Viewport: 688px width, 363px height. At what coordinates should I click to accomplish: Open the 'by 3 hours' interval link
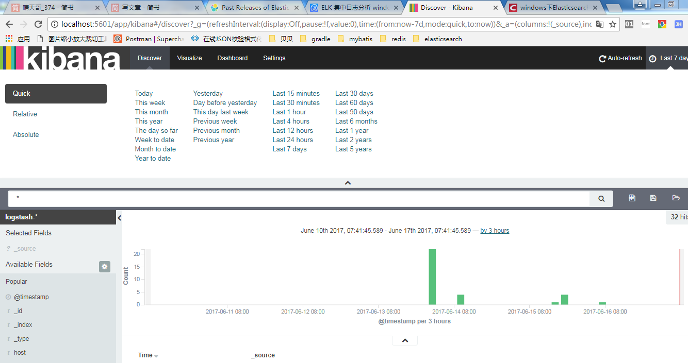click(495, 231)
